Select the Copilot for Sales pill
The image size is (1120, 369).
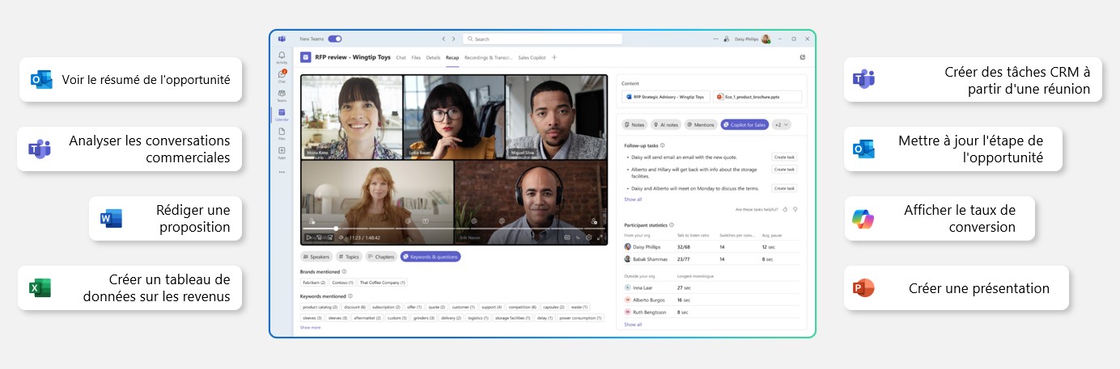point(745,124)
